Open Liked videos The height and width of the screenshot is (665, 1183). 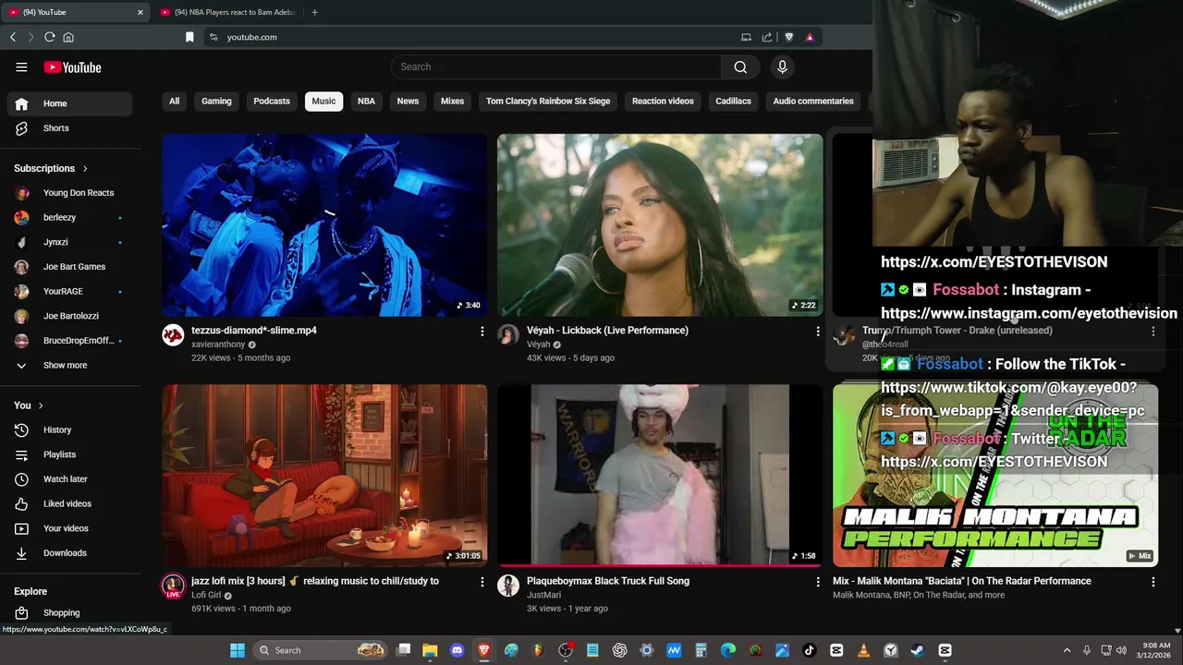[x=69, y=503]
